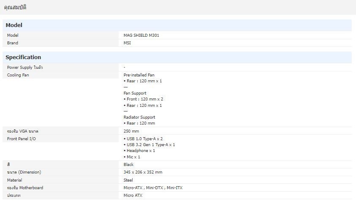Click the Radiator Support subheading
This screenshot has width=356, height=201.
[x=139, y=117]
